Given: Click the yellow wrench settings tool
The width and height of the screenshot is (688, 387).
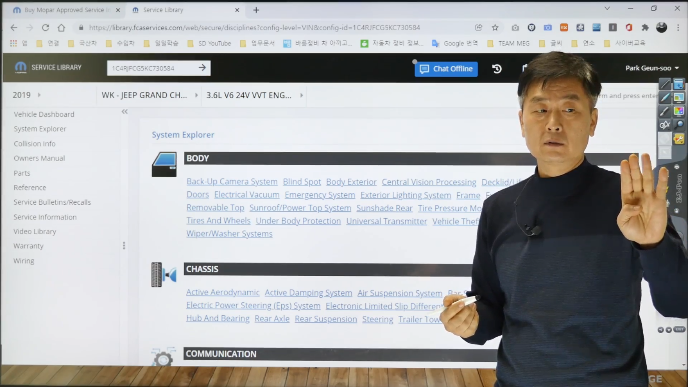Looking at the screenshot, I should (x=679, y=139).
